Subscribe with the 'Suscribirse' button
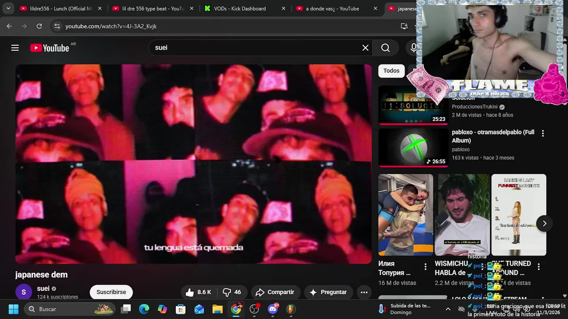The height and width of the screenshot is (319, 568). (111, 292)
